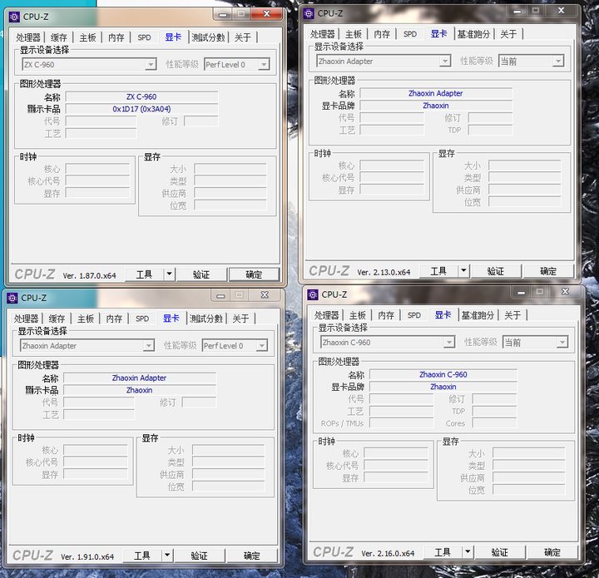Viewport: 599px width, 578px height.
Task: Click 验证 button in CPU-Z 1.91 window
Action: pos(200,556)
